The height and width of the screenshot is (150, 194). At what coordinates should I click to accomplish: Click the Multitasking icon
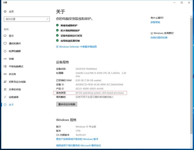coord(5,74)
